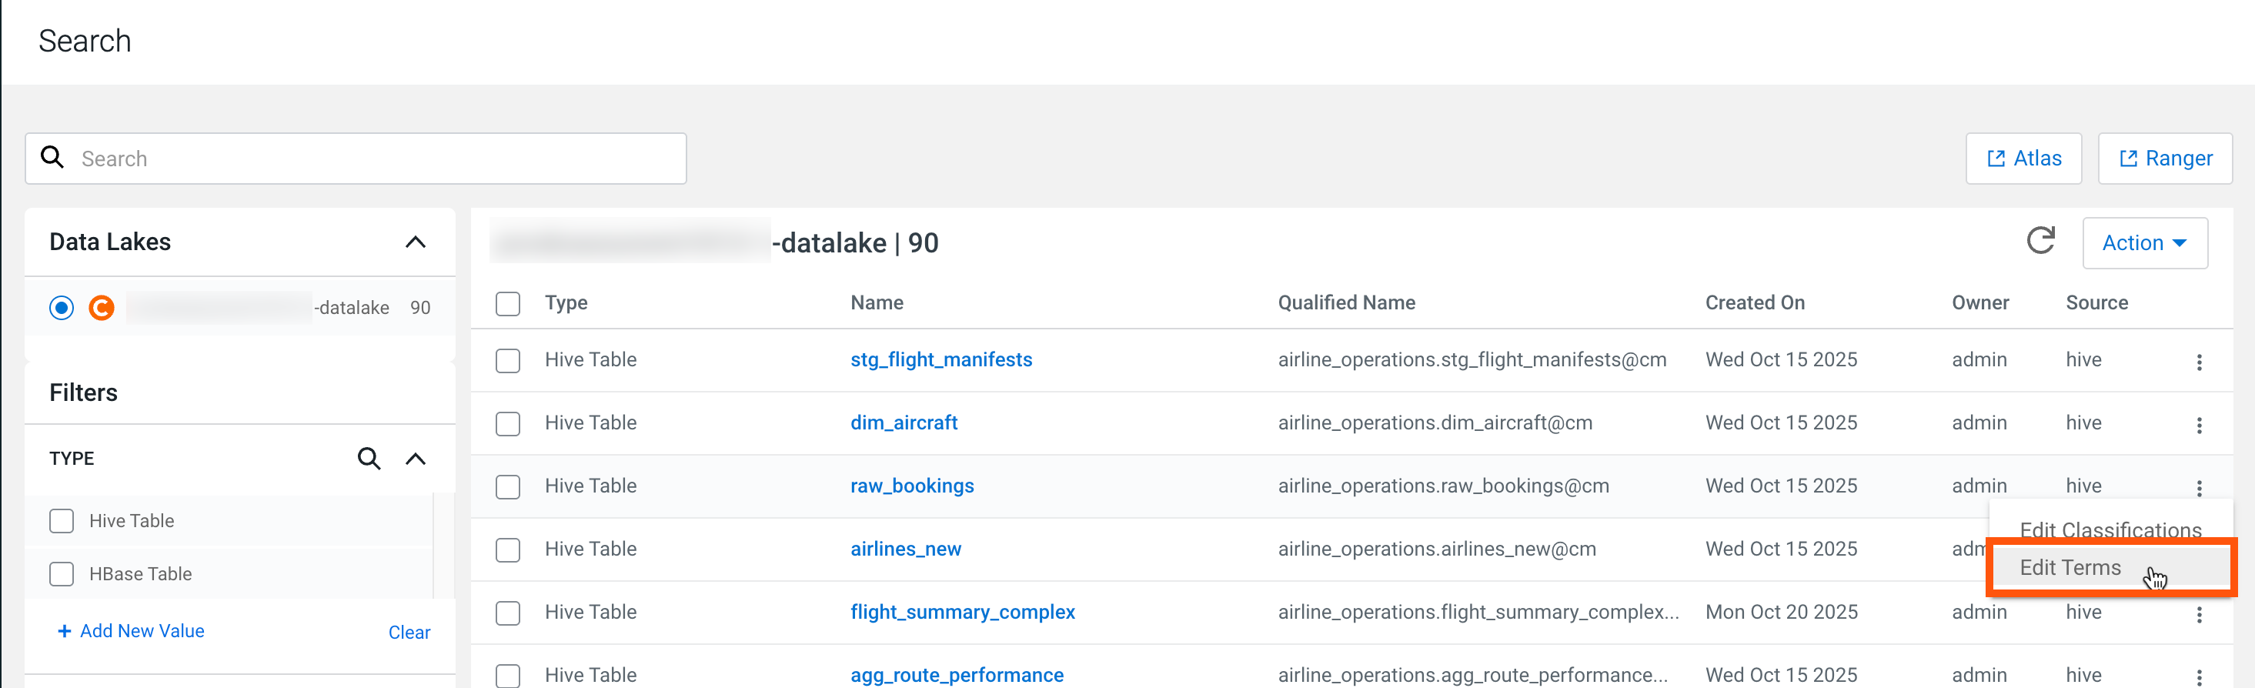Click the refresh icon beside Action
Screen dimensions: 2255x688
click(x=2040, y=242)
